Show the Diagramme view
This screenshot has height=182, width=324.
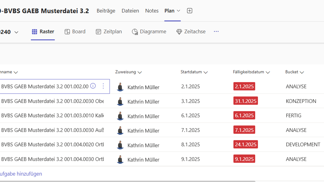149,32
